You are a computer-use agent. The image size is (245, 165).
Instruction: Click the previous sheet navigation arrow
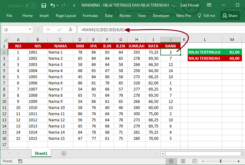tap(9, 153)
